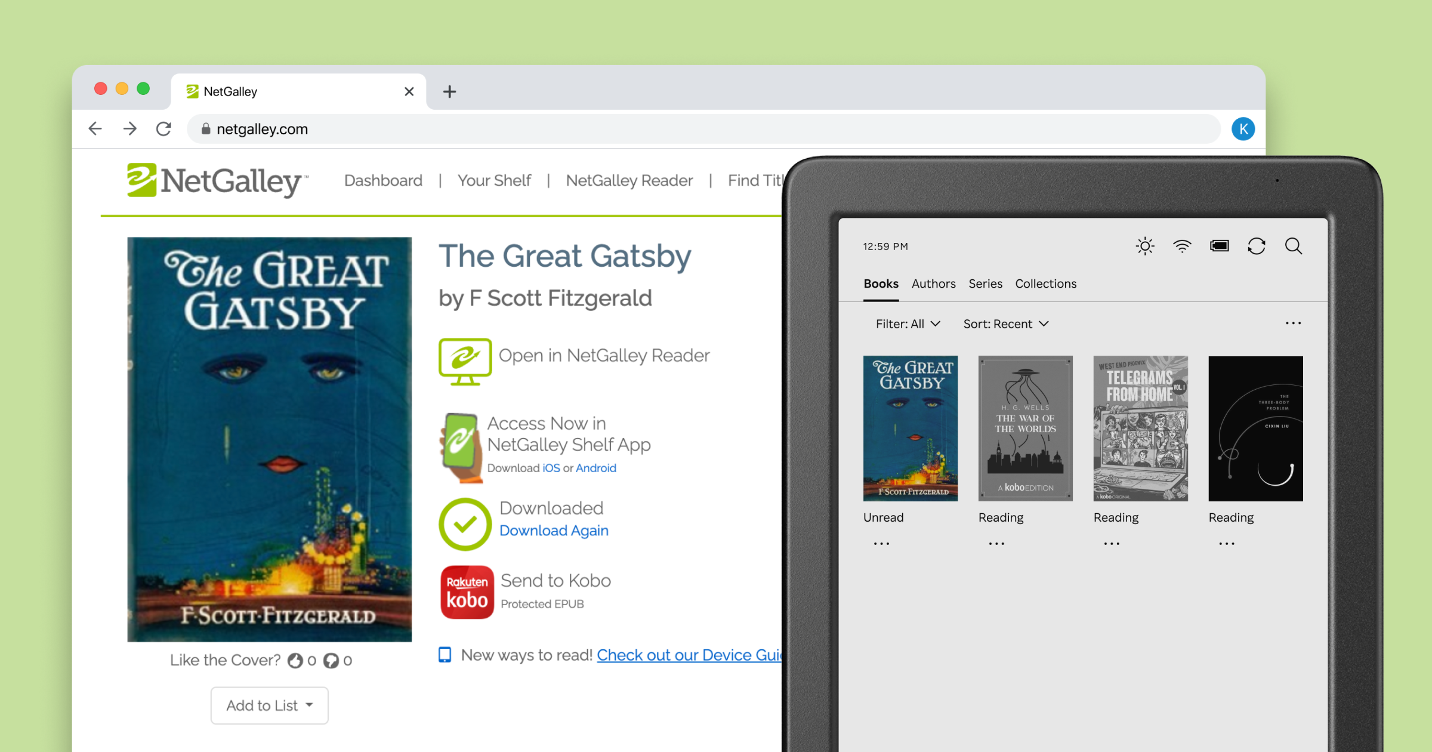The width and height of the screenshot is (1432, 752).
Task: Open the three-dot menu beside Sort on Kobo
Action: [x=1293, y=323]
